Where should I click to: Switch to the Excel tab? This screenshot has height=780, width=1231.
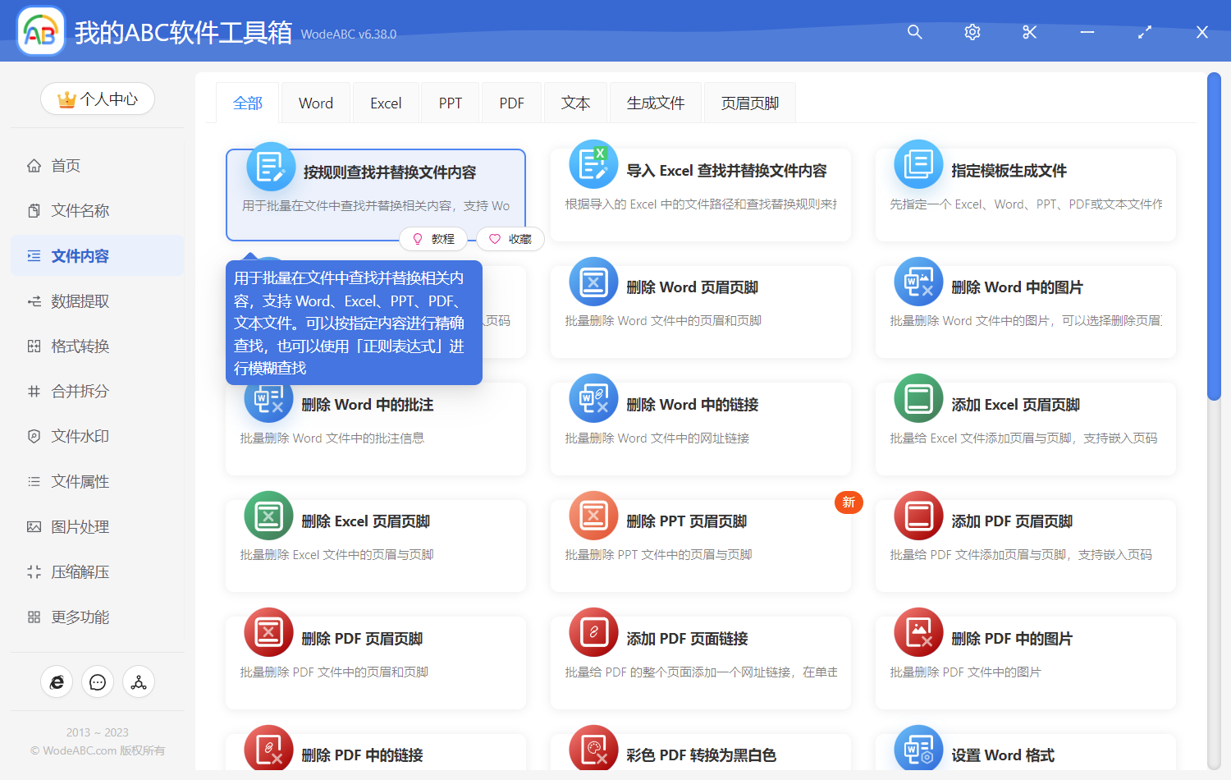click(x=386, y=103)
